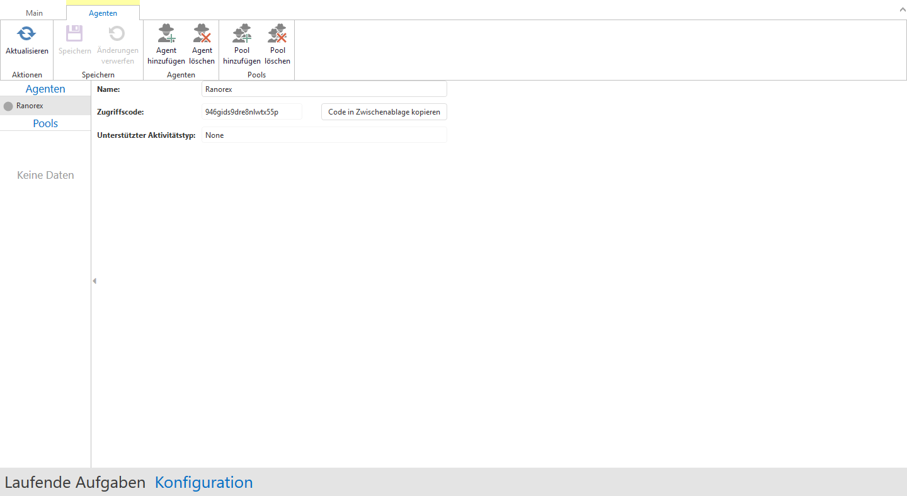
Task: Add a pool via Pool hinzufügen
Action: [242, 34]
